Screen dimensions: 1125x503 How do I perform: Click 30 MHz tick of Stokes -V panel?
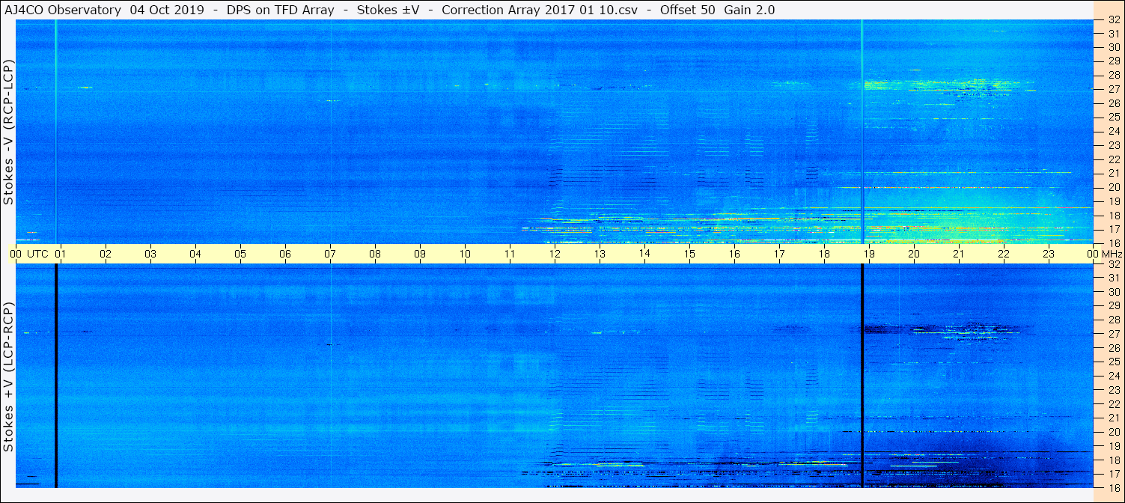(x=1113, y=47)
